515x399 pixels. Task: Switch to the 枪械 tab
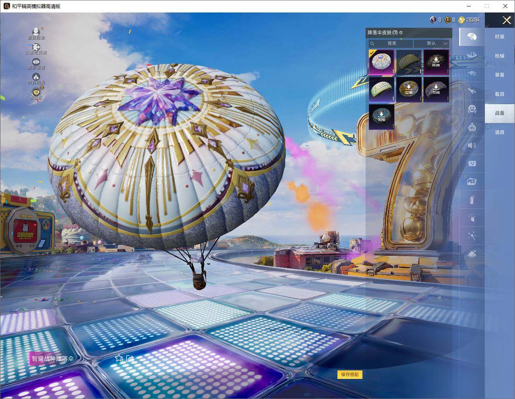click(499, 56)
